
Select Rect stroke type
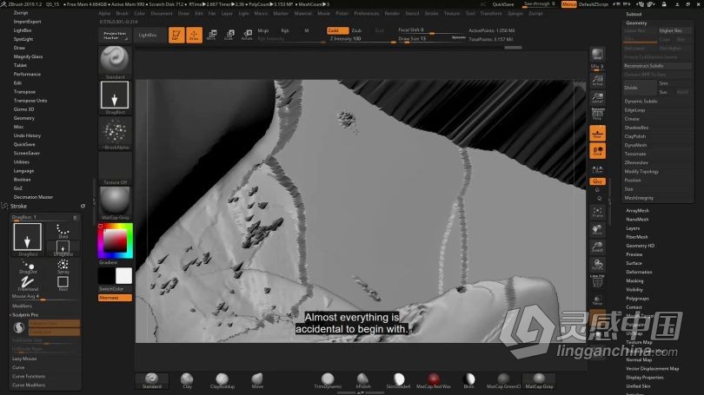(x=63, y=283)
